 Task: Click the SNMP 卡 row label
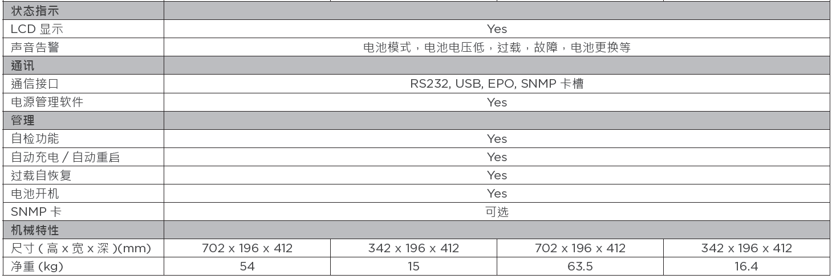[x=36, y=212]
